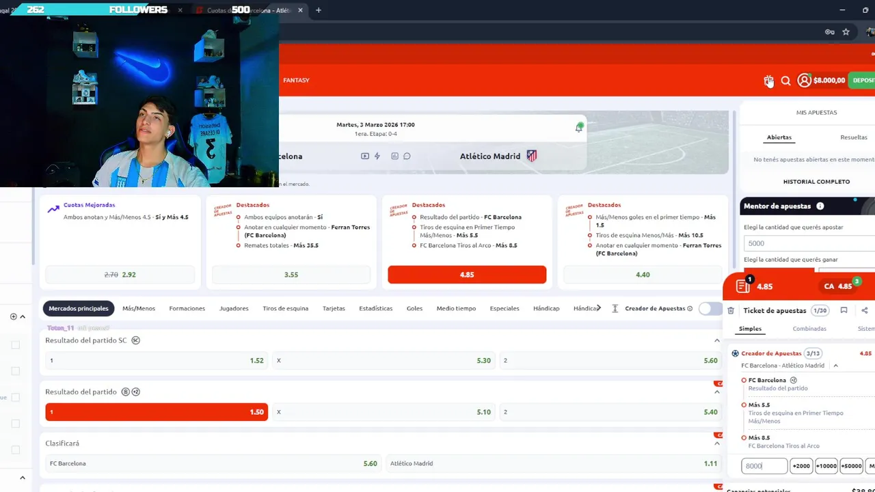
Task: Open the user account profile icon
Action: [804, 81]
